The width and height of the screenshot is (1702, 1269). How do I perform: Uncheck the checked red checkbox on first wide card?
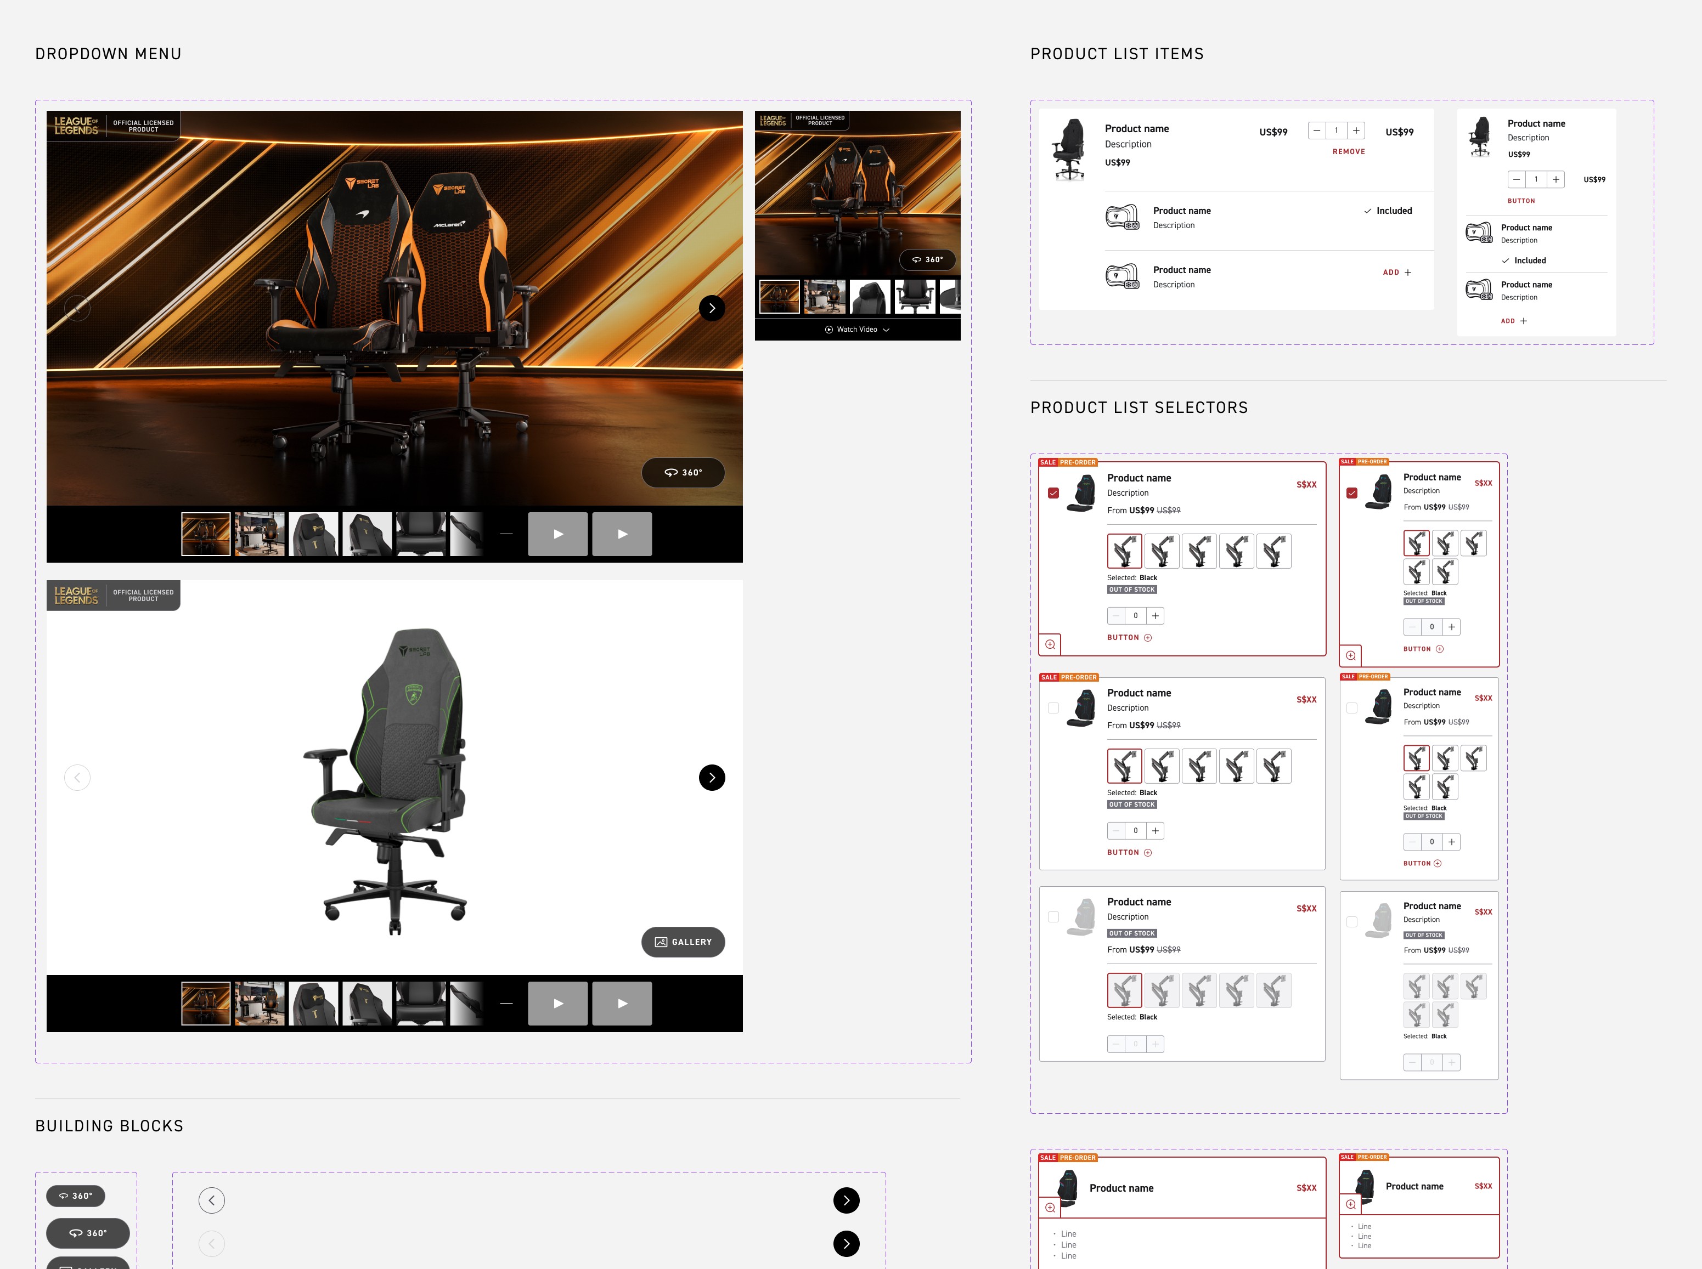pyautogui.click(x=1053, y=493)
